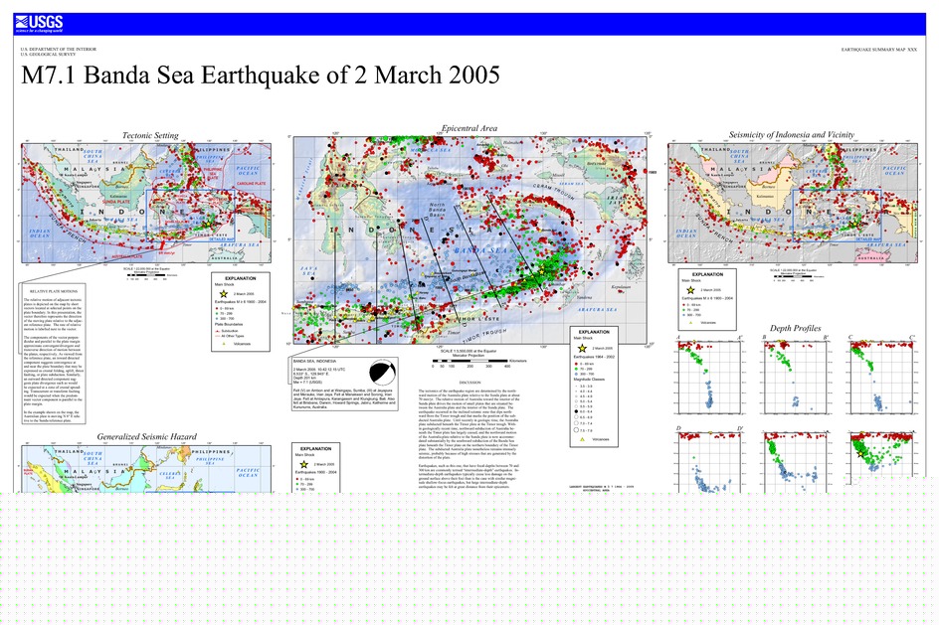Screen dimensions: 939x625
Task: Click the main shock star in Seismicity map explanation
Action: tap(690, 289)
